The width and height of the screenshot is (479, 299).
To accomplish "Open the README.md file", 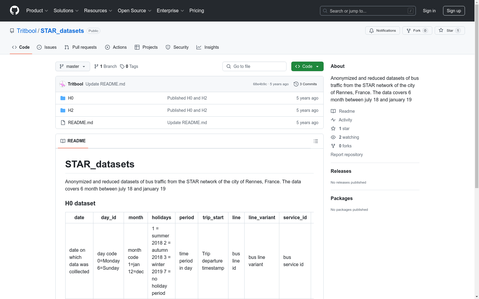I will pos(81,123).
